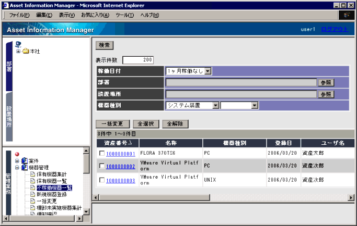Click the page icon beside 棚卸未実施機器集計
The image size is (357, 226).
[32, 208]
